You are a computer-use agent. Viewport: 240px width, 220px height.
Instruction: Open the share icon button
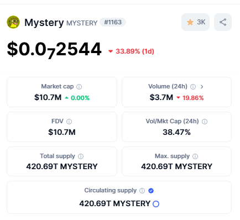click(223, 22)
